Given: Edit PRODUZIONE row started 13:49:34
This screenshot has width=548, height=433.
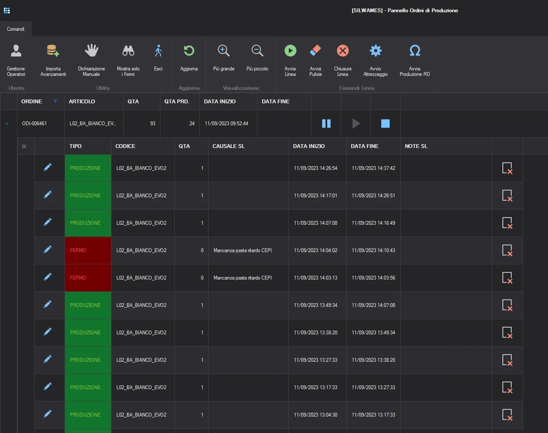Looking at the screenshot, I should click(x=48, y=304).
